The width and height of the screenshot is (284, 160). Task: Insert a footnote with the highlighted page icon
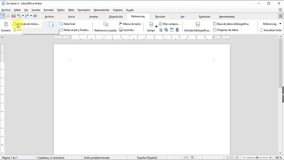click(x=51, y=24)
